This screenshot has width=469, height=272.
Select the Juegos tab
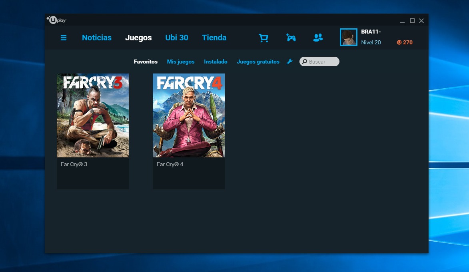(138, 38)
